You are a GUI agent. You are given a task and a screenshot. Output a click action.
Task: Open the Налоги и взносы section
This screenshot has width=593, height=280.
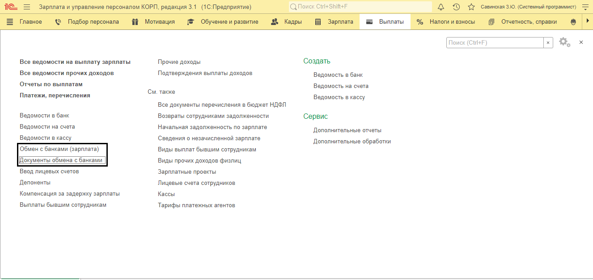click(446, 22)
